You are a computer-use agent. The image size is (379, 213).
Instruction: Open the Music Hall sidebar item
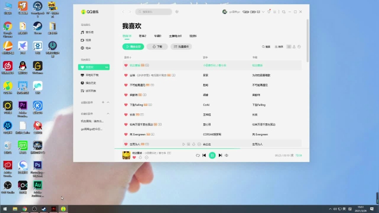click(87, 32)
